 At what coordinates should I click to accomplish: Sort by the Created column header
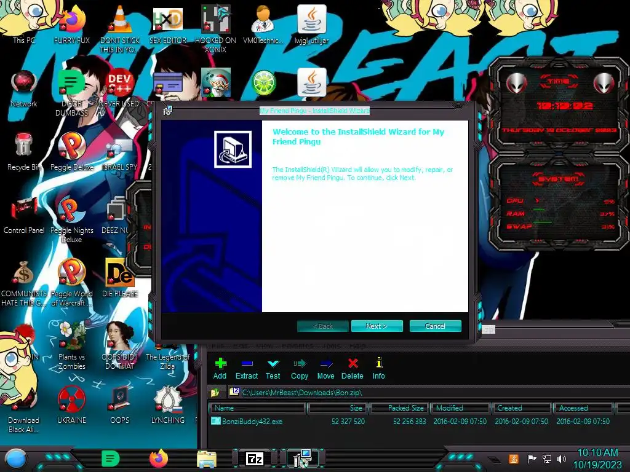522,408
